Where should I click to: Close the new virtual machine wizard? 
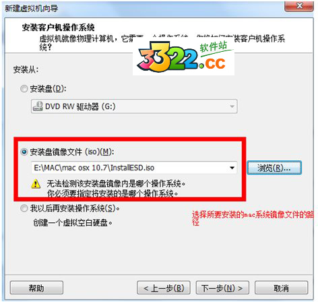(298, 6)
